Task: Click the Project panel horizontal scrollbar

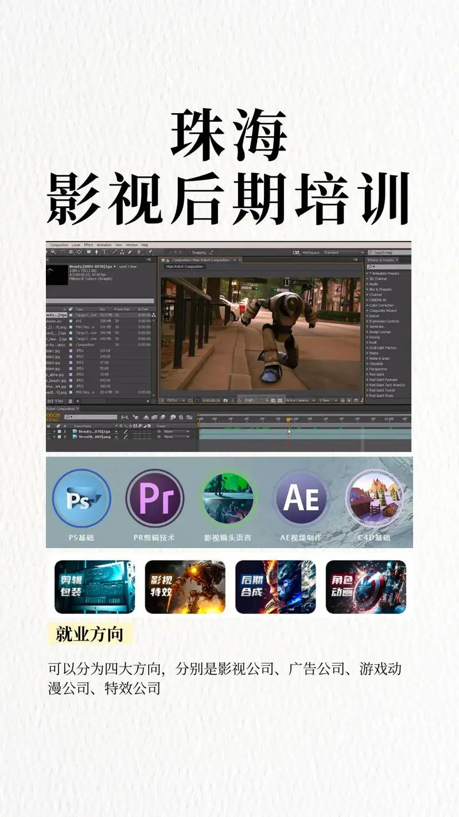Action: pos(113,401)
